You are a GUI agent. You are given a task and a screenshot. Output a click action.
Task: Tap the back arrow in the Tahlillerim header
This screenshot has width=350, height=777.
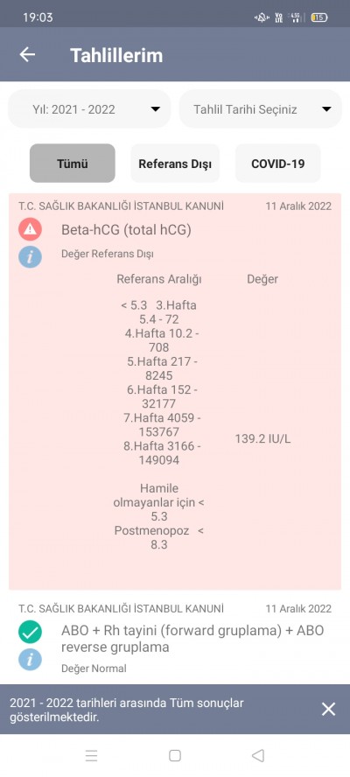click(28, 54)
